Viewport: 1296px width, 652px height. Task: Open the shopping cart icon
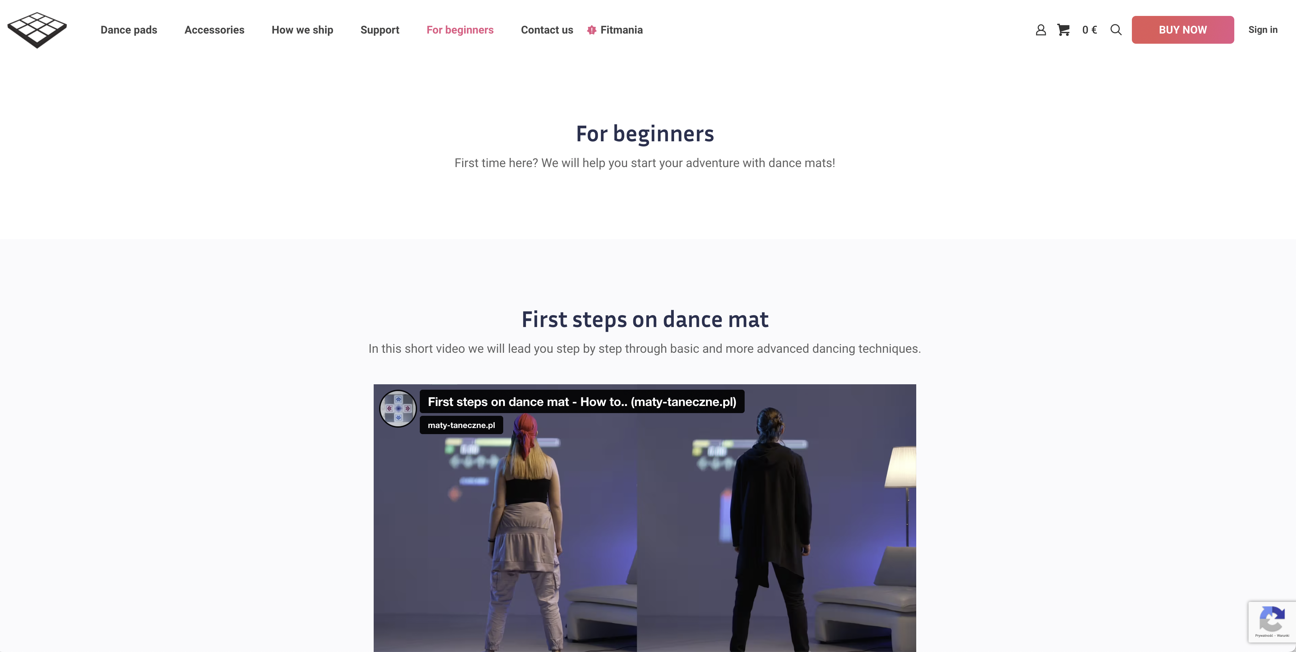click(x=1064, y=30)
